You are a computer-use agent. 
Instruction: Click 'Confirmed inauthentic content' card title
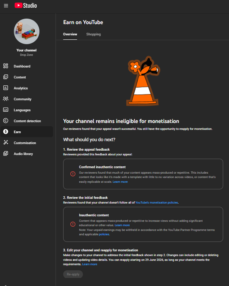point(102,167)
